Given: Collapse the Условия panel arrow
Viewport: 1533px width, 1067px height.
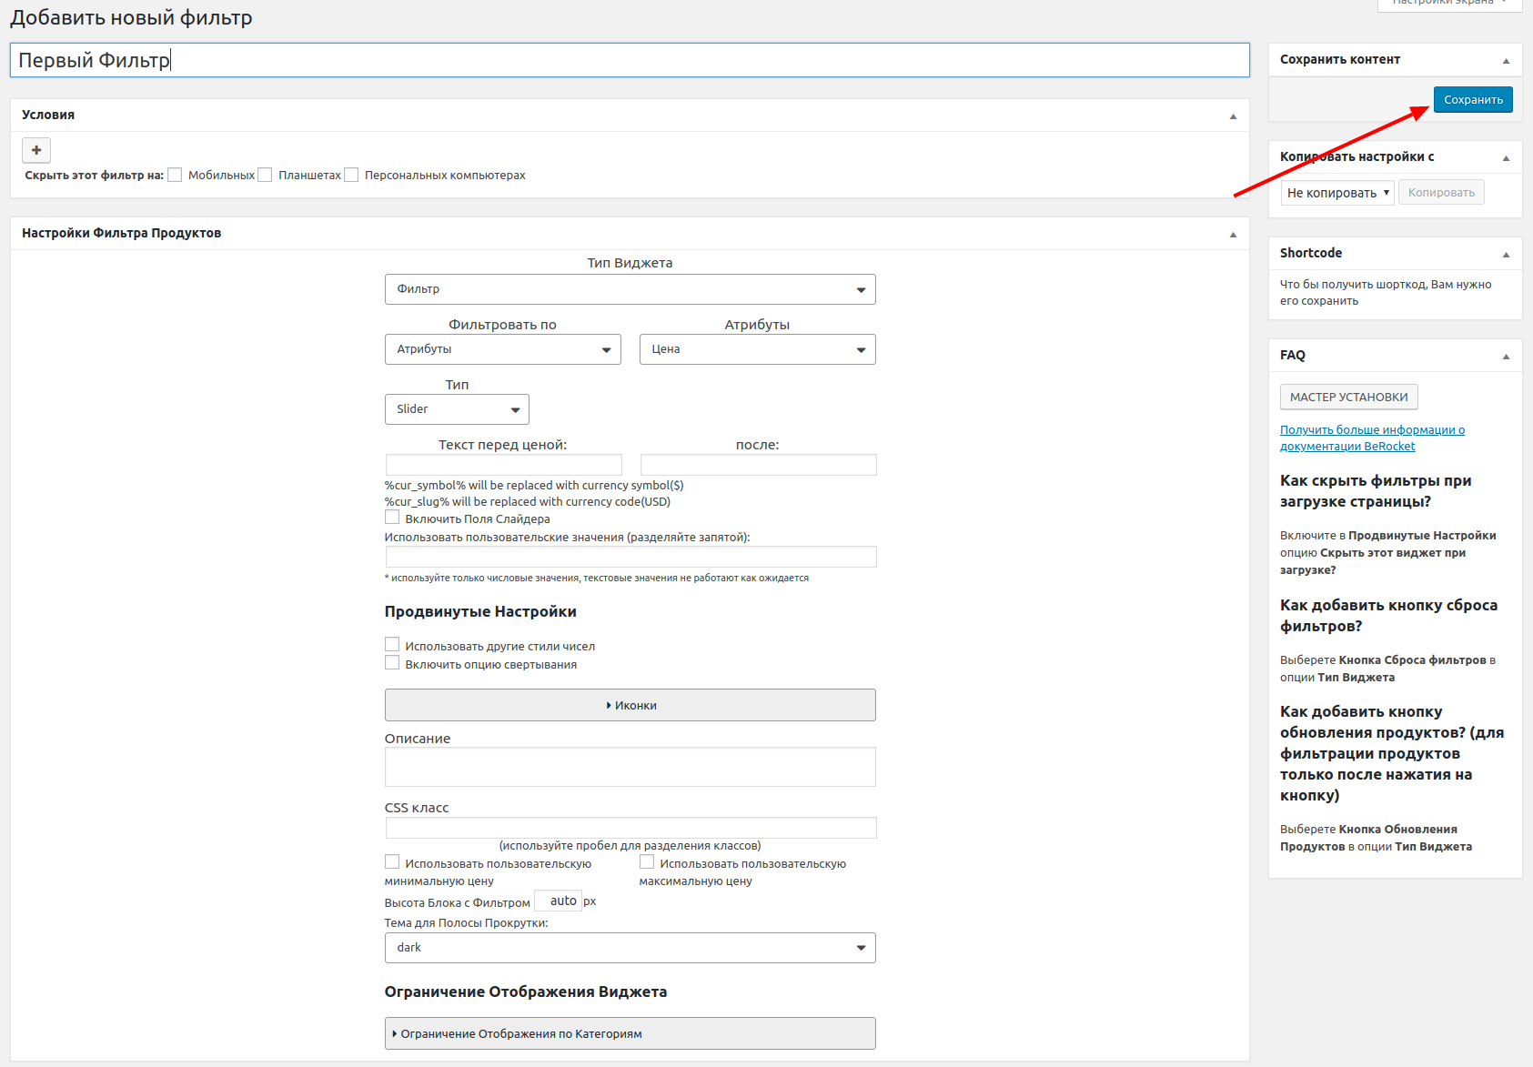Looking at the screenshot, I should tap(1233, 116).
